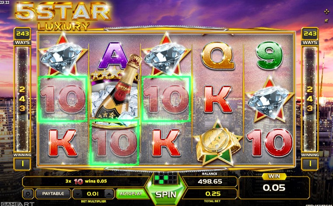Click the gold Q symbol
Viewport: 333px width, 206px height.
point(218,56)
